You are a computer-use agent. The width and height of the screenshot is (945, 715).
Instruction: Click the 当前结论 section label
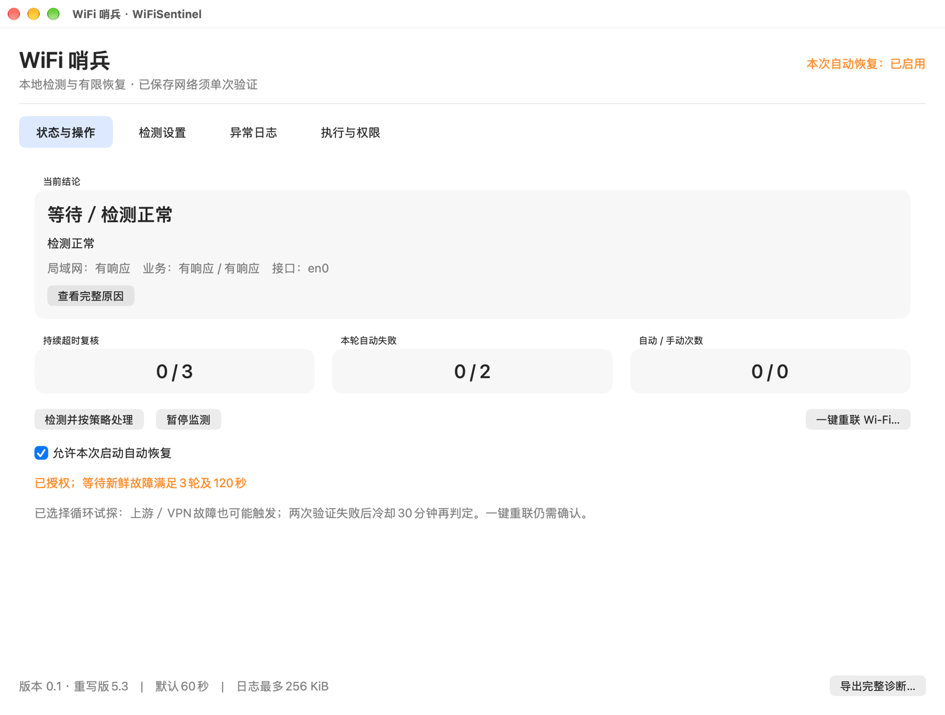pos(61,181)
